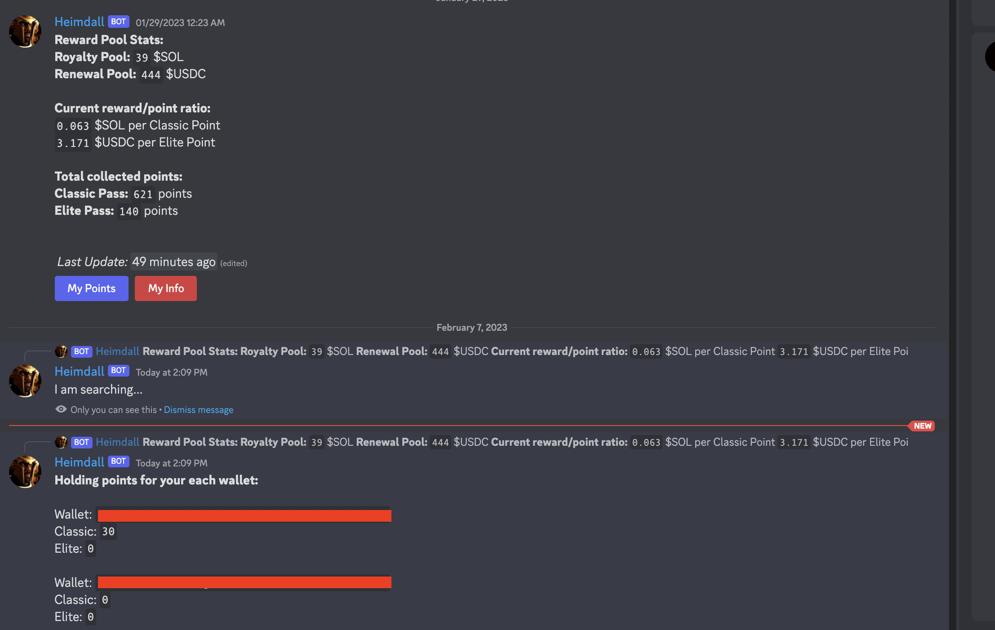Click Heimdall username above 'I am searching...'
995x630 pixels.
pos(79,371)
